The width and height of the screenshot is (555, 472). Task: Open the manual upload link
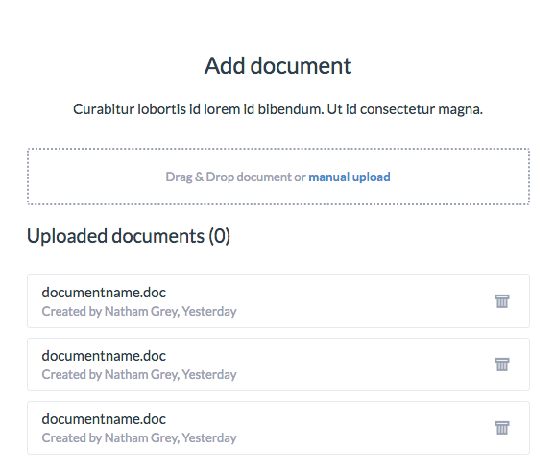point(350,177)
